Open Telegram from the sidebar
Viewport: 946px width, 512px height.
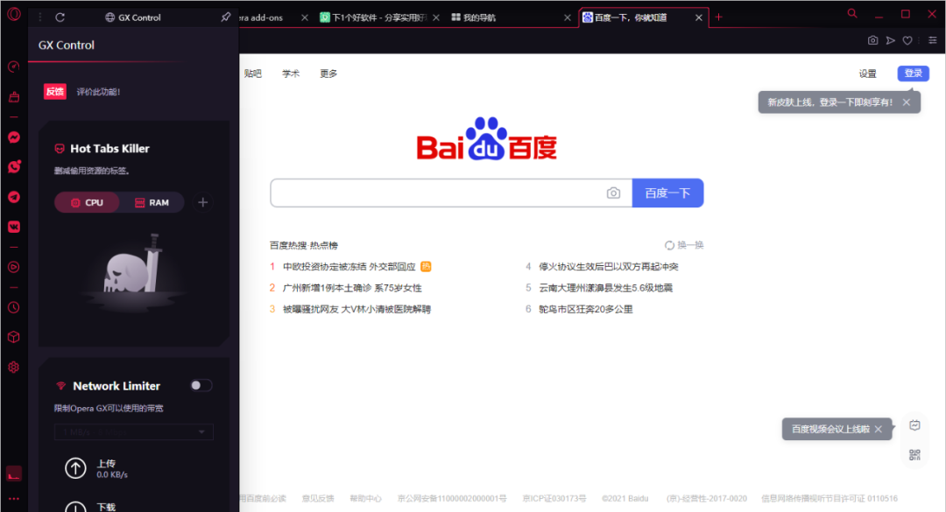click(x=12, y=197)
